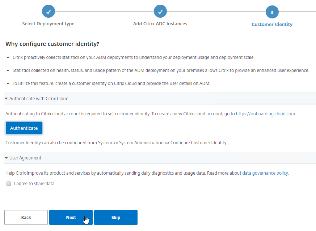Skip customer identity setup
The image size is (316, 231).
point(116,218)
